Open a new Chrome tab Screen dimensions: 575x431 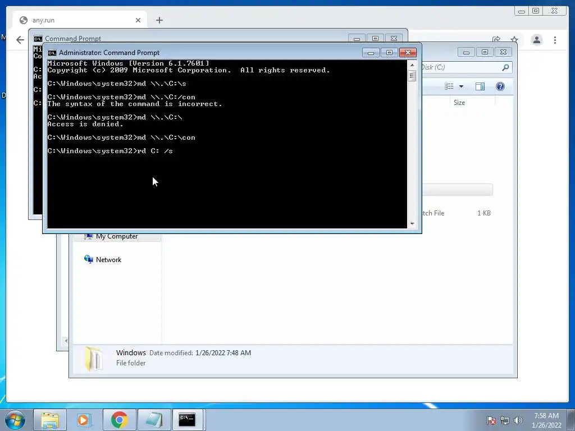click(159, 20)
